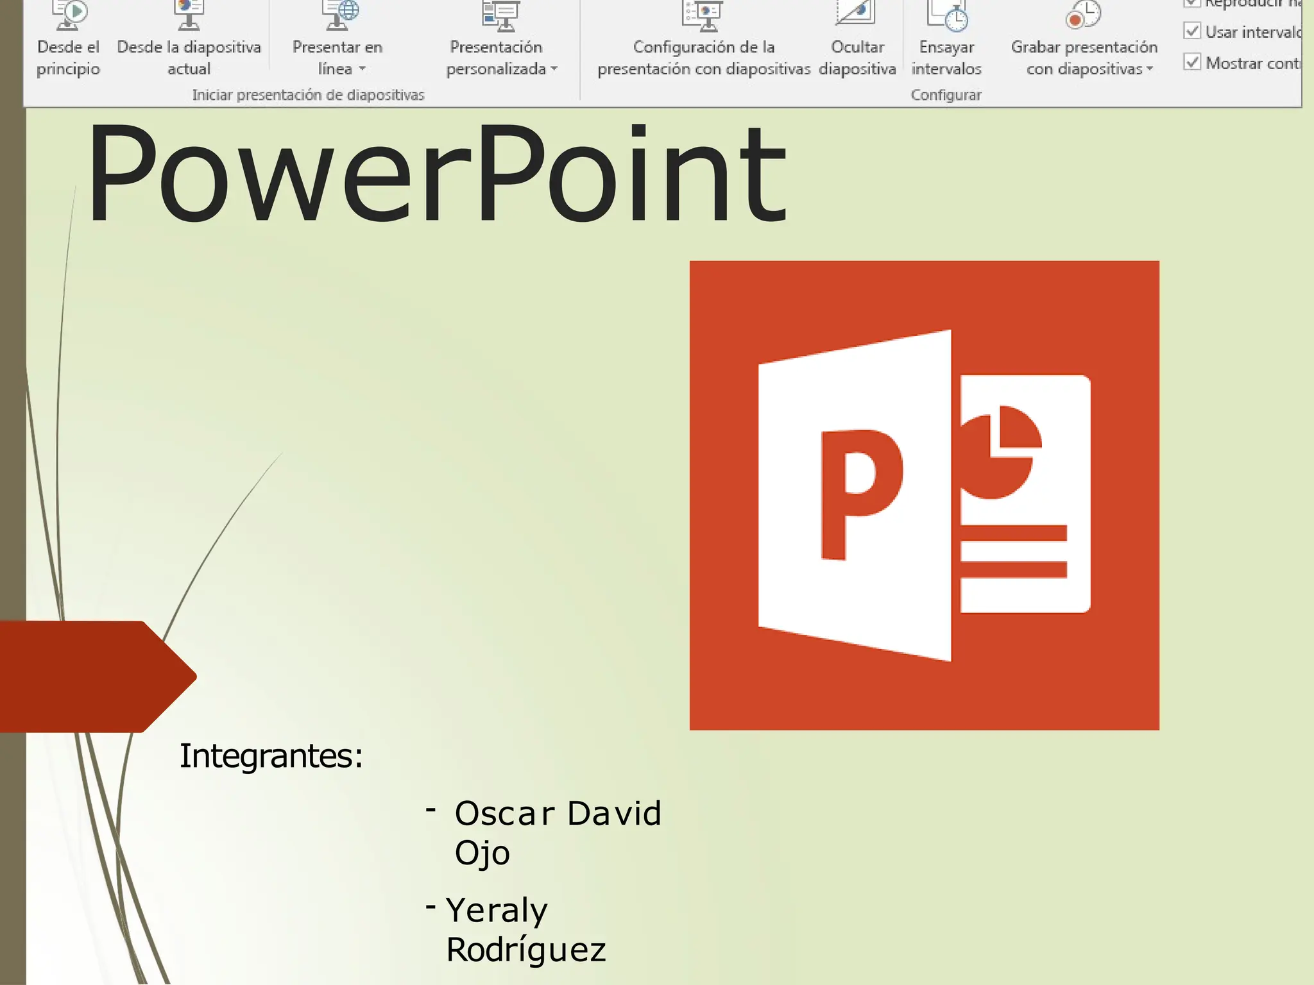
Task: Toggle the Reproducir narraciones checkbox
Action: [x=1192, y=3]
